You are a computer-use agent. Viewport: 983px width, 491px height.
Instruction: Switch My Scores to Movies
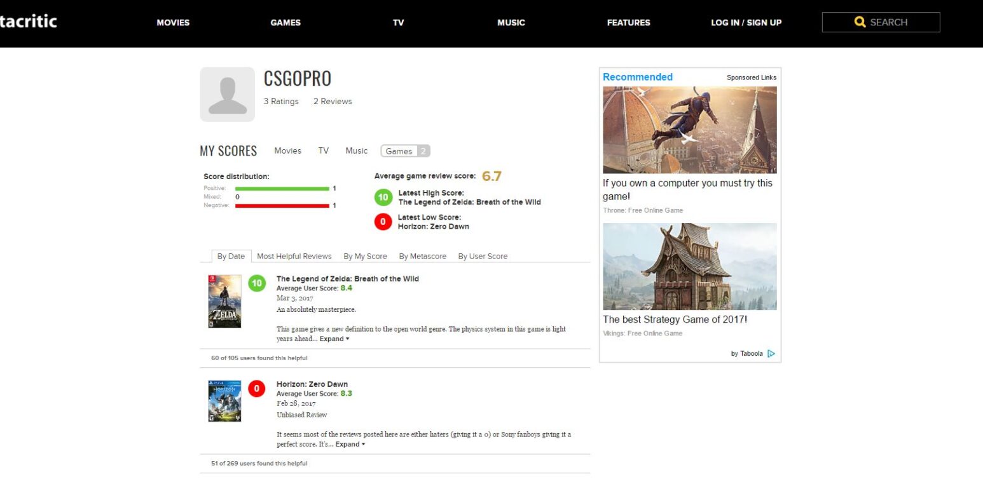pyautogui.click(x=288, y=151)
